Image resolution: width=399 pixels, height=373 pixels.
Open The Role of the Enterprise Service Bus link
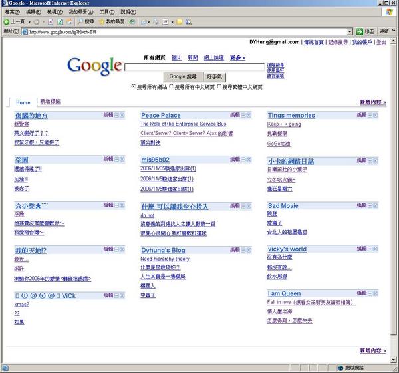184,124
